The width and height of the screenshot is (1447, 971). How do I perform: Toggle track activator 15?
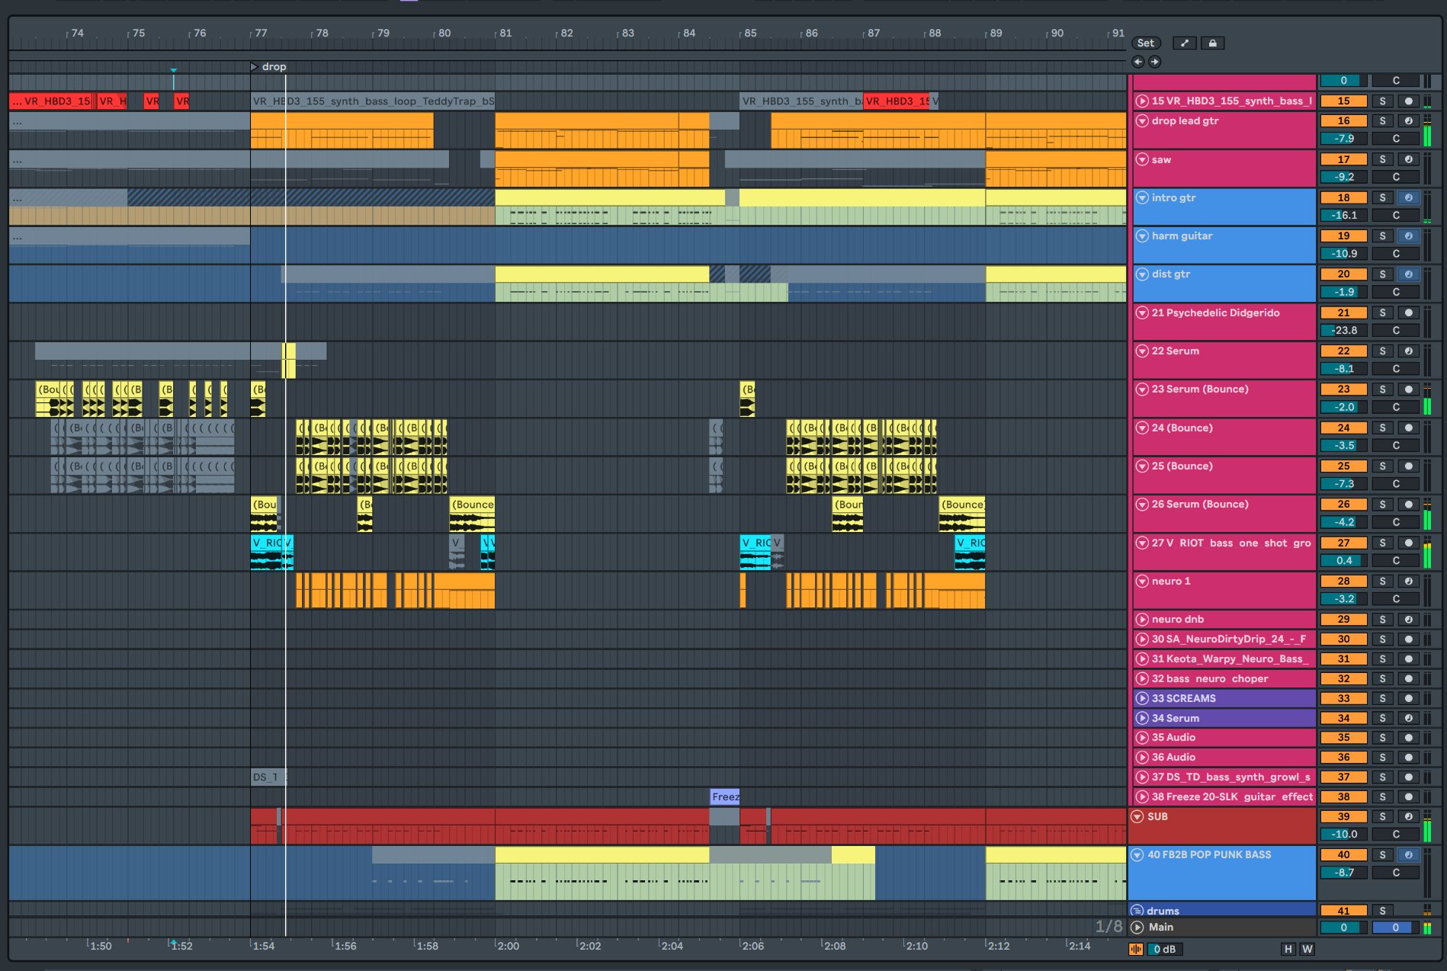pyautogui.click(x=1343, y=101)
